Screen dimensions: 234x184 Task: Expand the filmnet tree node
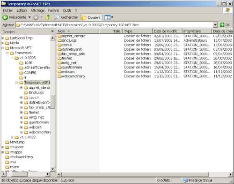tap(22, 112)
